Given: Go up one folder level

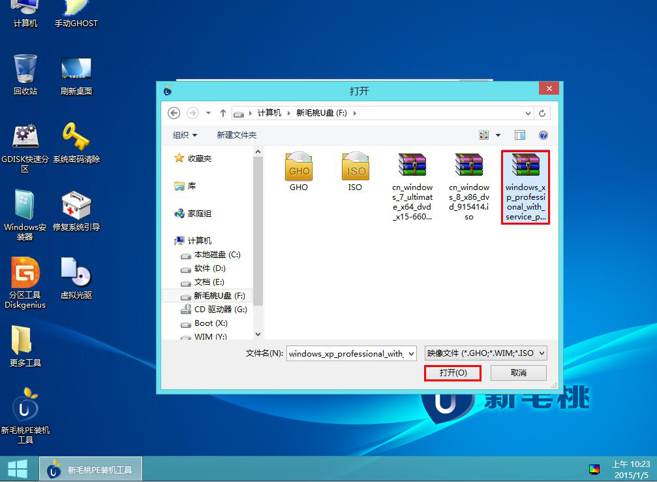Looking at the screenshot, I should click(223, 113).
